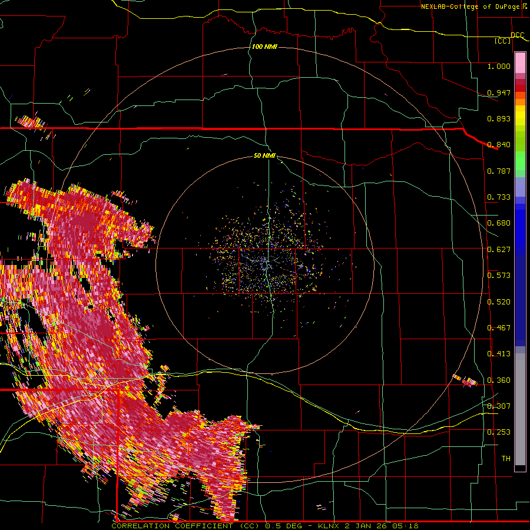Click the 0.627 color scale label

pyautogui.click(x=499, y=250)
